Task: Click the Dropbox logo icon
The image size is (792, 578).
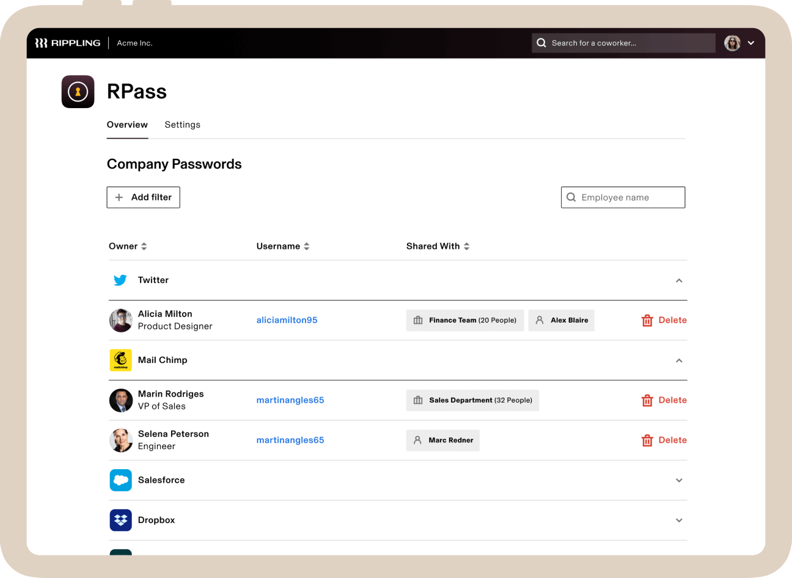Action: point(121,520)
